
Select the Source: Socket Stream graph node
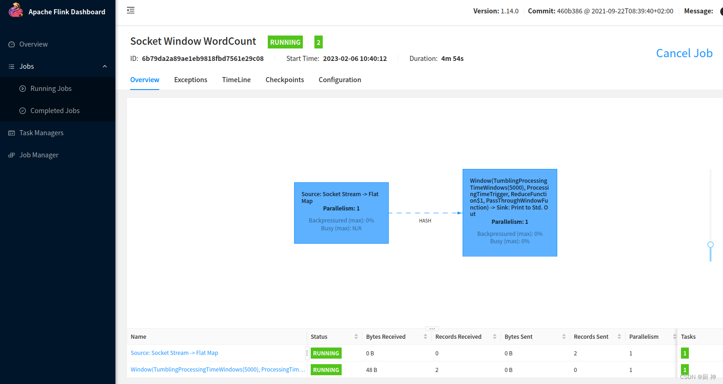(x=341, y=213)
